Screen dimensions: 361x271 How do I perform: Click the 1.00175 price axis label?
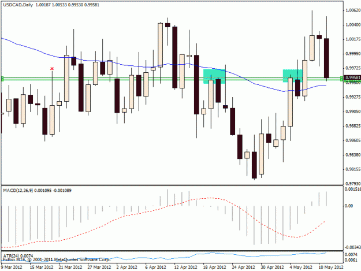click(353, 39)
